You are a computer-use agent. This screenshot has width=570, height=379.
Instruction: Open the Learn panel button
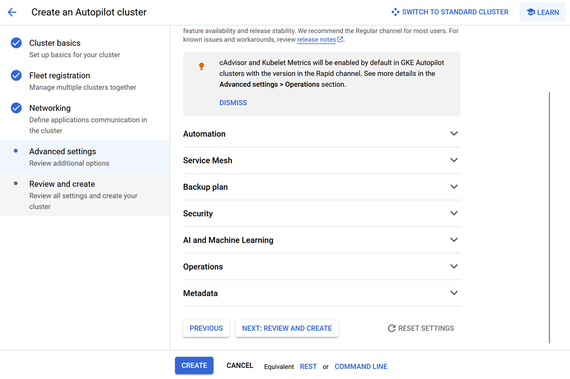point(542,12)
